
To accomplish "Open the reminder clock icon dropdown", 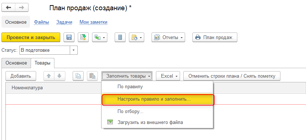I will point(137,37).
